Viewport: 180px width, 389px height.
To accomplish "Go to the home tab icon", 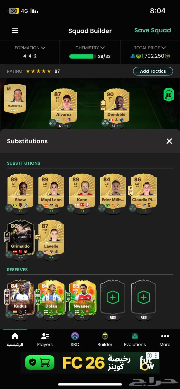I will [x=15, y=336].
